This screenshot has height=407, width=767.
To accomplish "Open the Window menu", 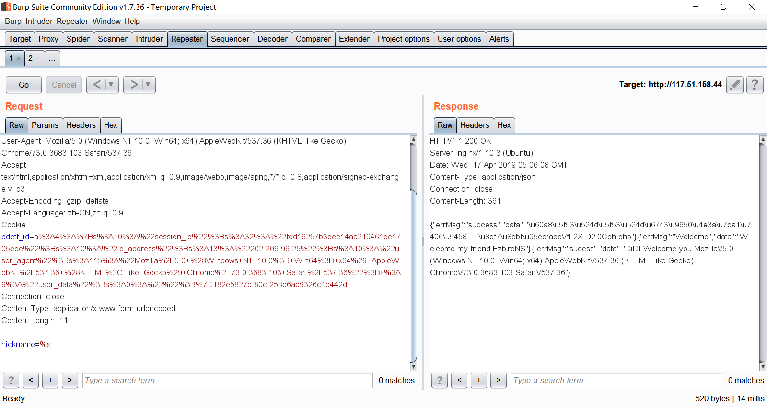I will coord(106,21).
